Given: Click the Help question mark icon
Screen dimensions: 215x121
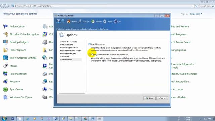Looking at the screenshot, I should (x=116, y=22).
